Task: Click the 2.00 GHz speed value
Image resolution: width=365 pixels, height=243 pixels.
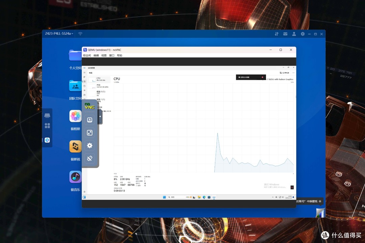Action: click(x=125, y=179)
